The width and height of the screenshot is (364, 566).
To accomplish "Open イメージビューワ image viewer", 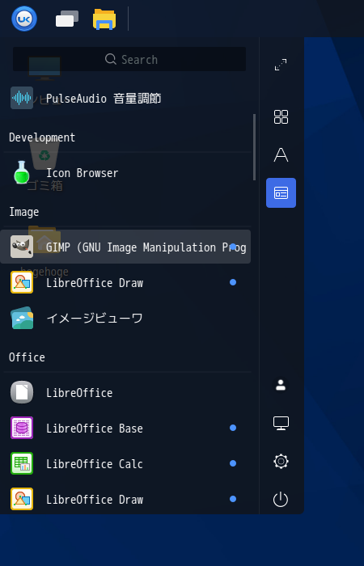I will click(x=125, y=318).
